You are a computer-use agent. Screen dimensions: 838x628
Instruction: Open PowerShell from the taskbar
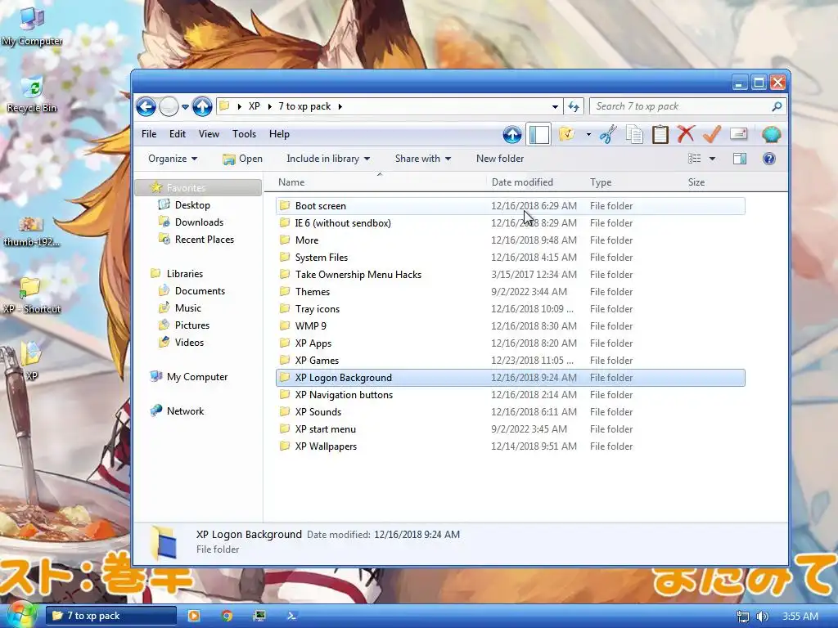click(x=292, y=616)
